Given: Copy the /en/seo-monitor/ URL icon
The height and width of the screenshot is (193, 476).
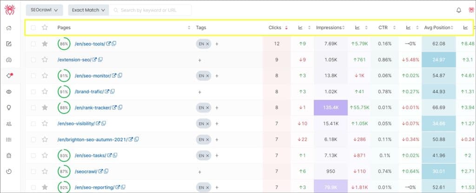Looking at the screenshot, I should [x=120, y=75].
